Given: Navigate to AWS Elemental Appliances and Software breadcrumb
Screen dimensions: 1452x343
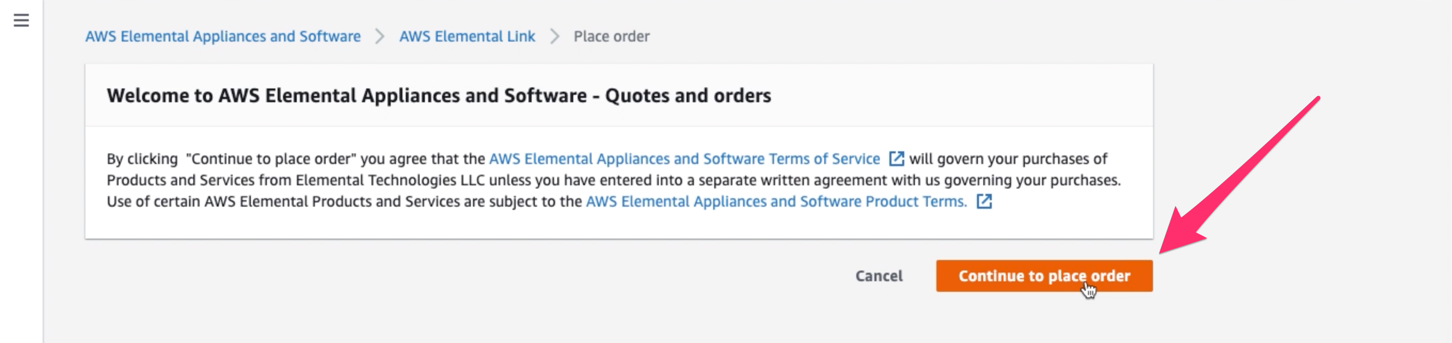Looking at the screenshot, I should point(223,36).
